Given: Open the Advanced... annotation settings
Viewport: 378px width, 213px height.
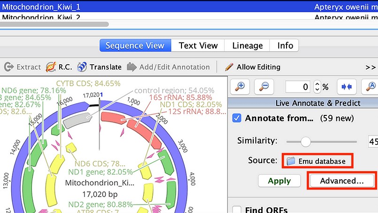Looking at the screenshot, I should [341, 181].
